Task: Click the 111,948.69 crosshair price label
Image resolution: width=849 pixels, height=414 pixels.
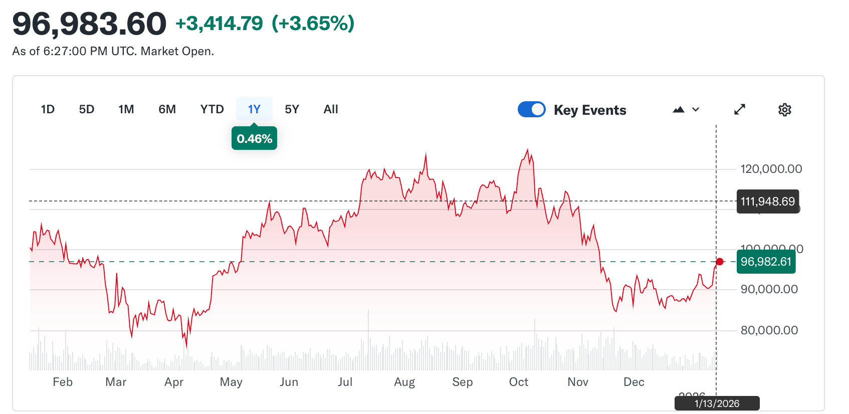Action: pos(767,201)
